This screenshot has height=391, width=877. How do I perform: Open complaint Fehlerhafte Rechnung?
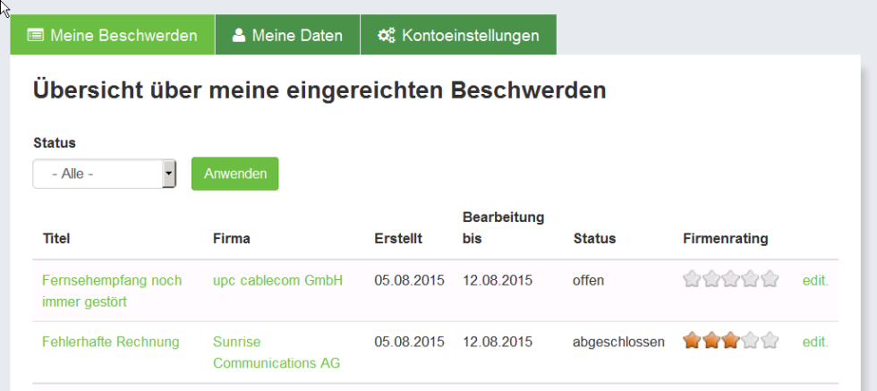pos(111,342)
